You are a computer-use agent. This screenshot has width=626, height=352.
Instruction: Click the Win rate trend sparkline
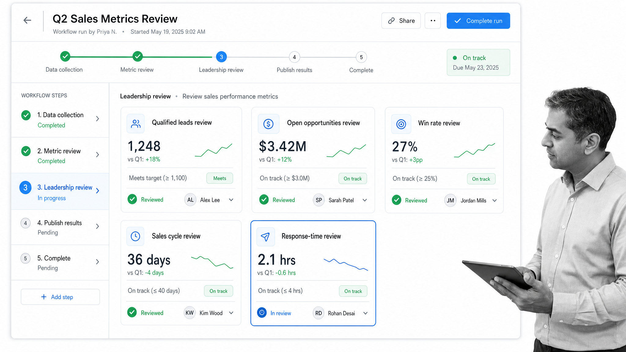click(474, 150)
